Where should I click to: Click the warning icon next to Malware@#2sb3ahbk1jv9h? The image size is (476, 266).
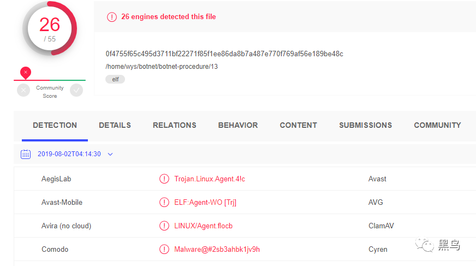point(164,249)
